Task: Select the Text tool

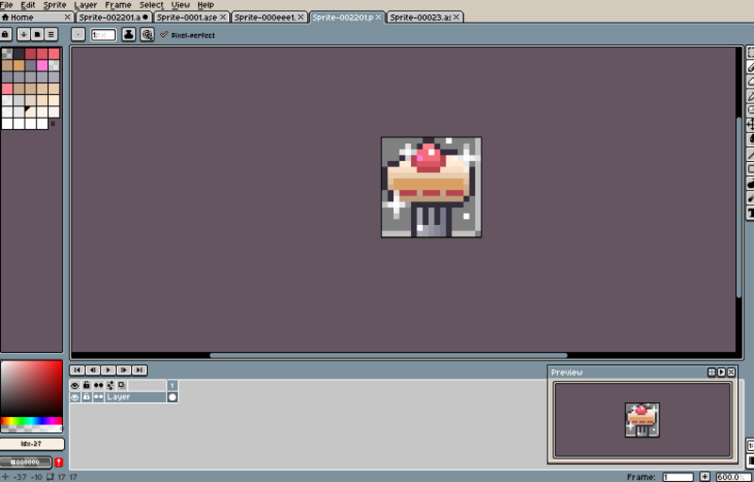Action: 750,213
